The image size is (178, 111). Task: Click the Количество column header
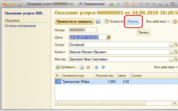(x=106, y=76)
